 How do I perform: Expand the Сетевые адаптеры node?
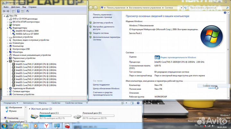(7, 91)
